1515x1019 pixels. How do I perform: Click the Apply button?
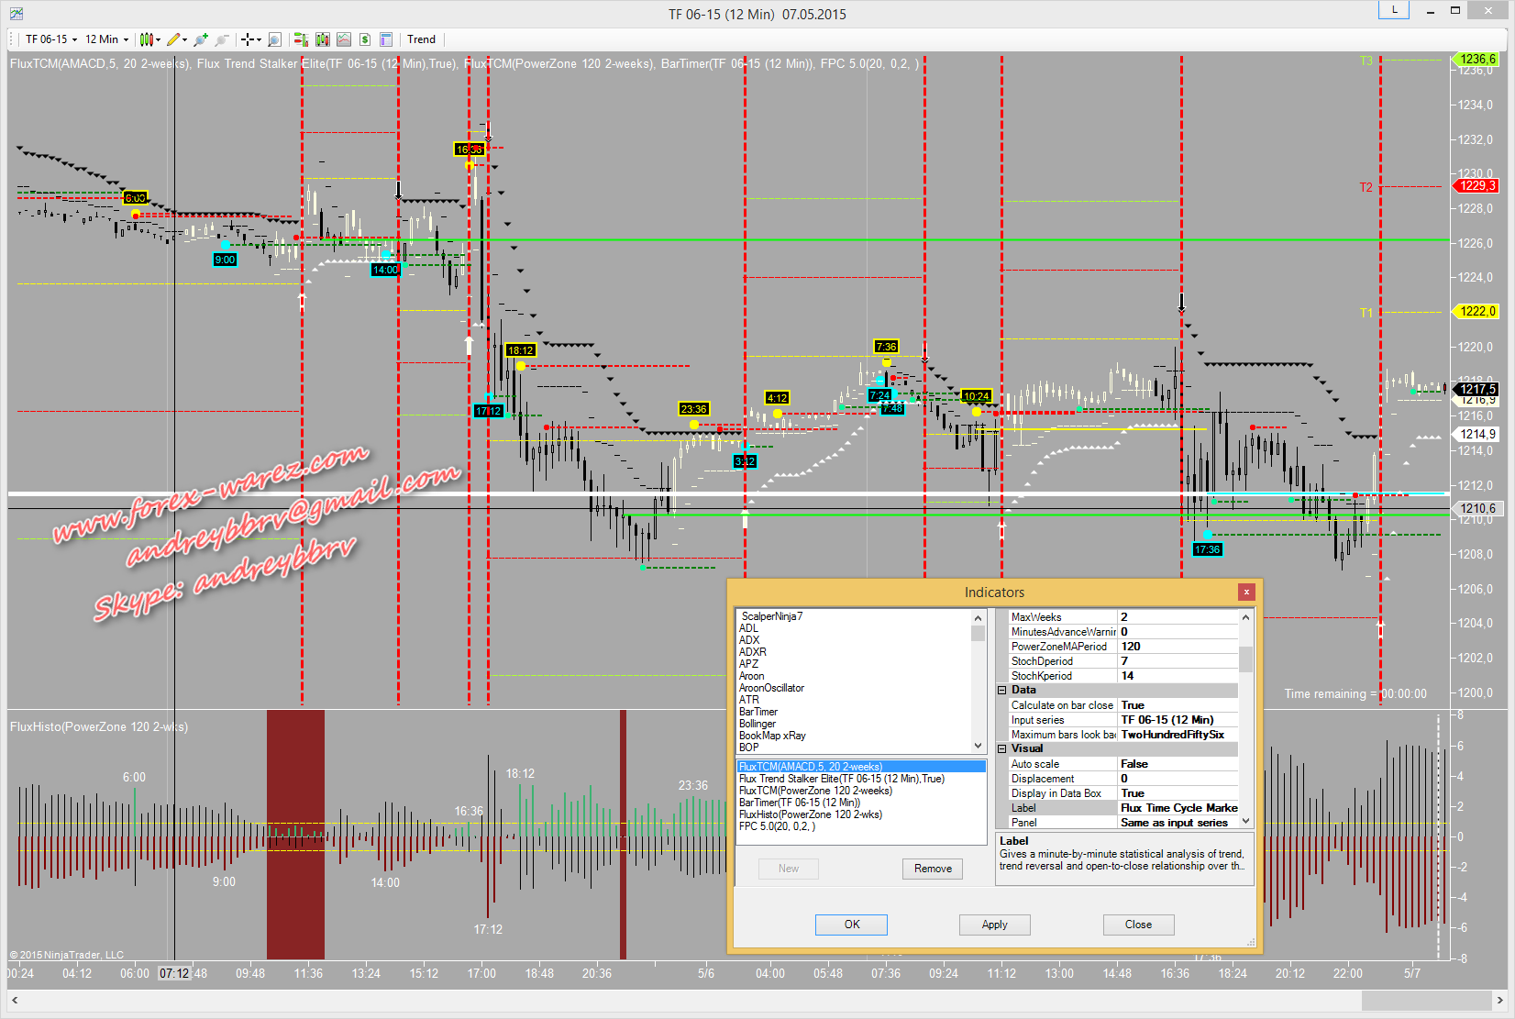tap(994, 925)
